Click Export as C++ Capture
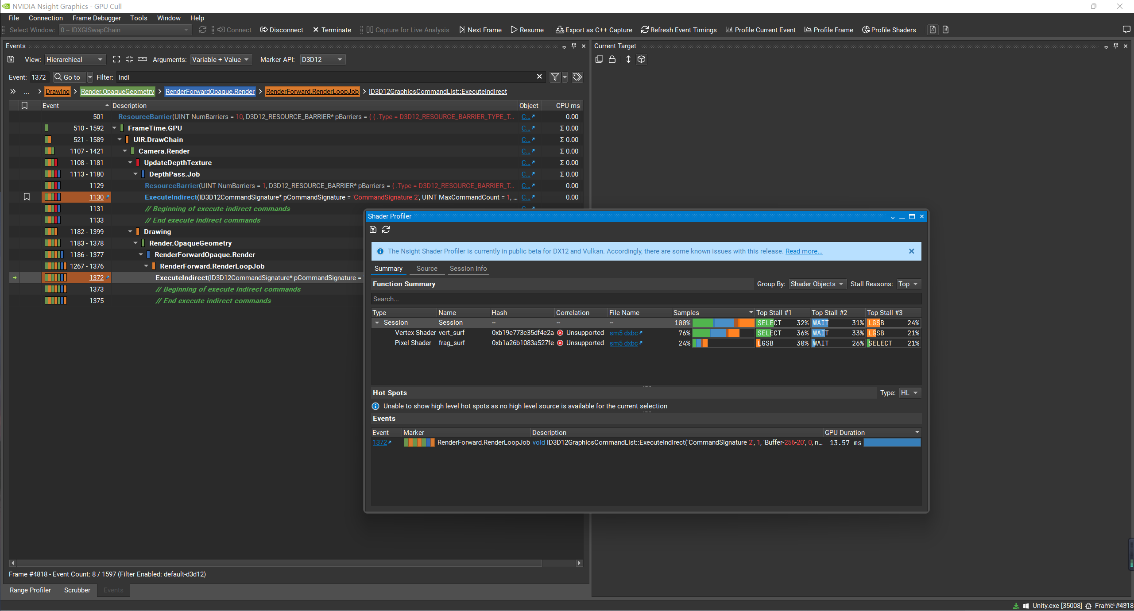Image resolution: width=1134 pixels, height=611 pixels. point(594,30)
